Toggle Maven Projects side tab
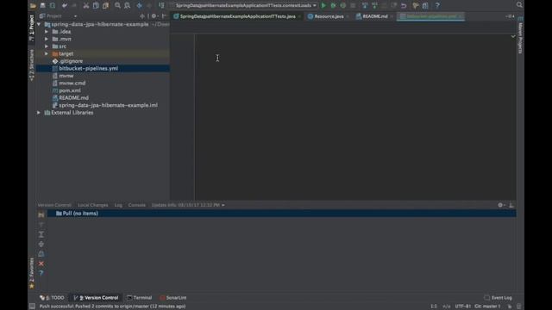Image resolution: width=552 pixels, height=310 pixels. [x=520, y=35]
